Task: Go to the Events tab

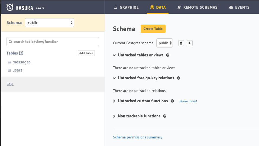Action: 239,7
